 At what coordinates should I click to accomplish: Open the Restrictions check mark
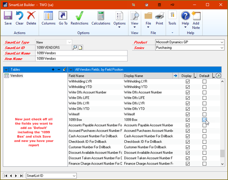[x=79, y=16]
